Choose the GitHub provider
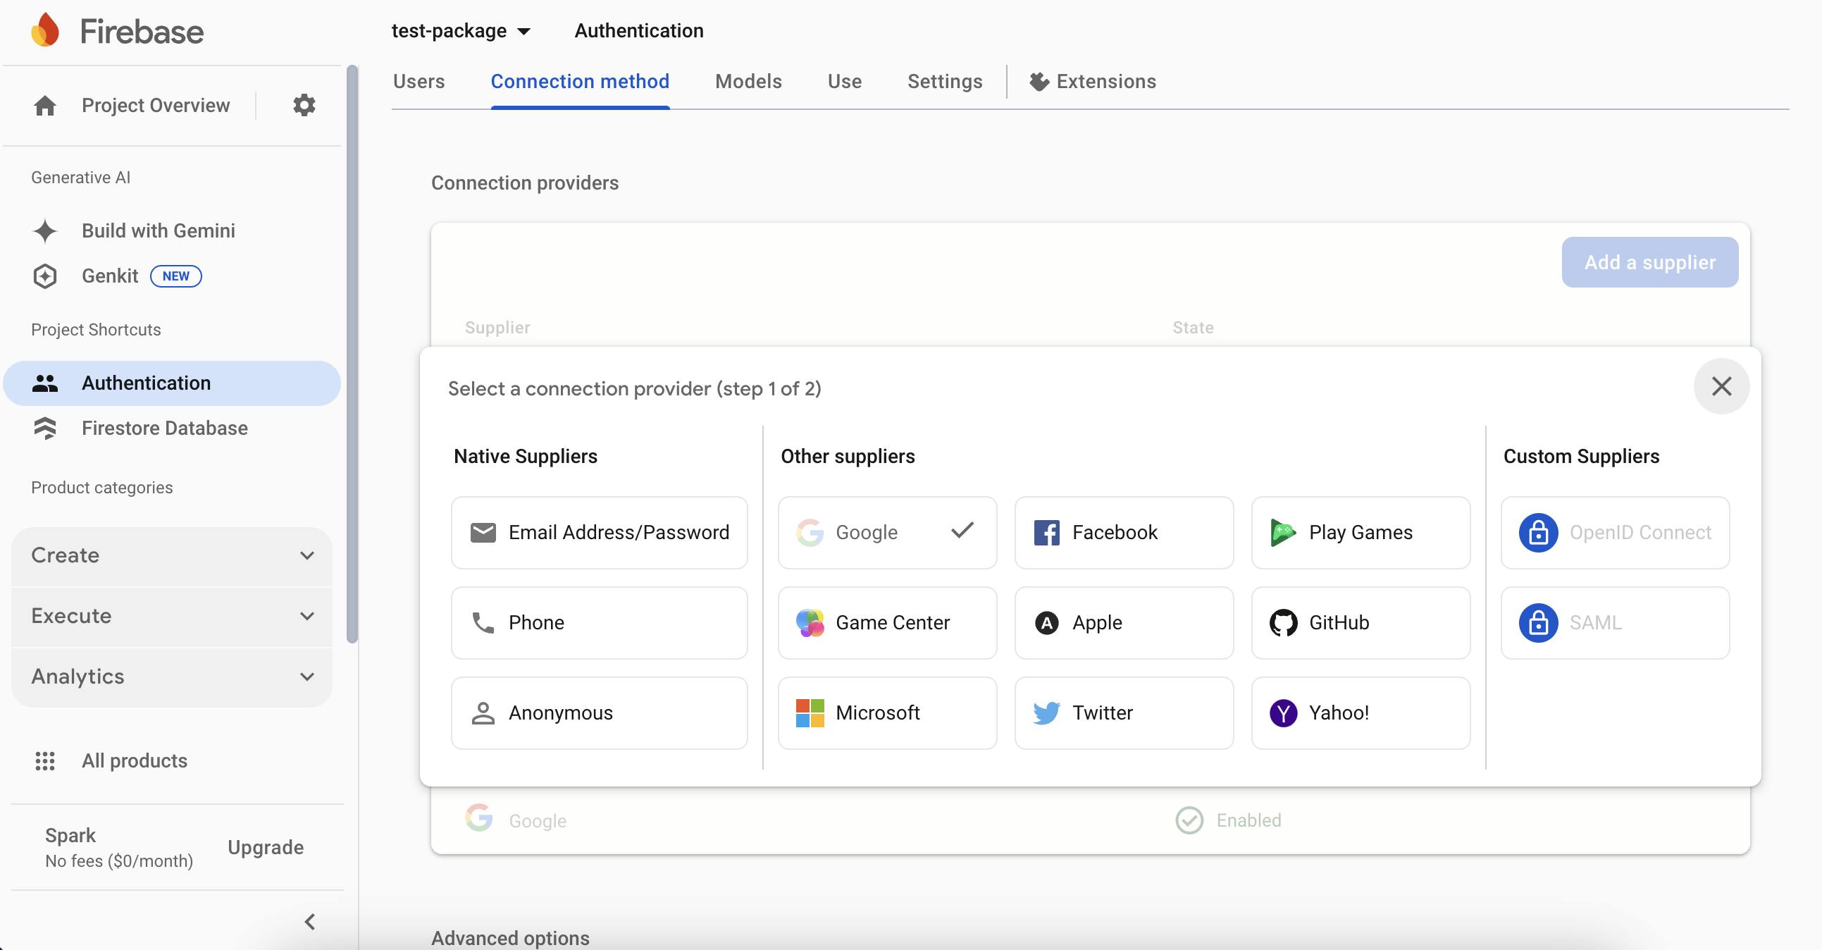Image resolution: width=1822 pixels, height=950 pixels. 1360,622
